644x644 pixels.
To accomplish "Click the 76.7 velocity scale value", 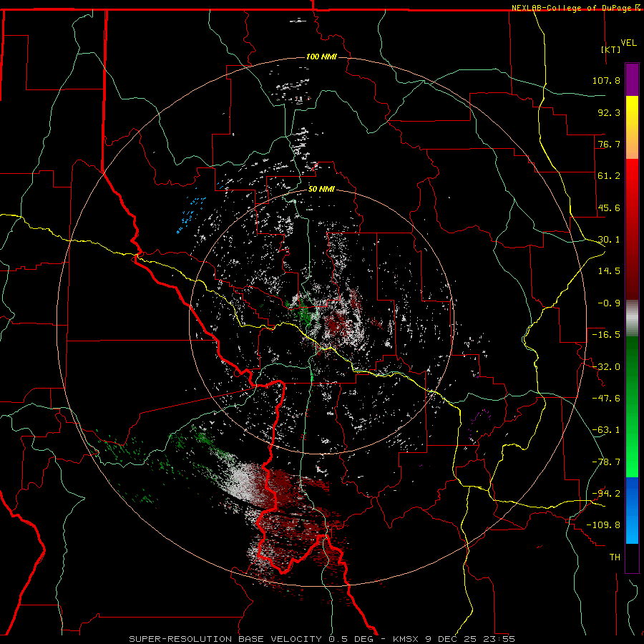I will pos(609,144).
